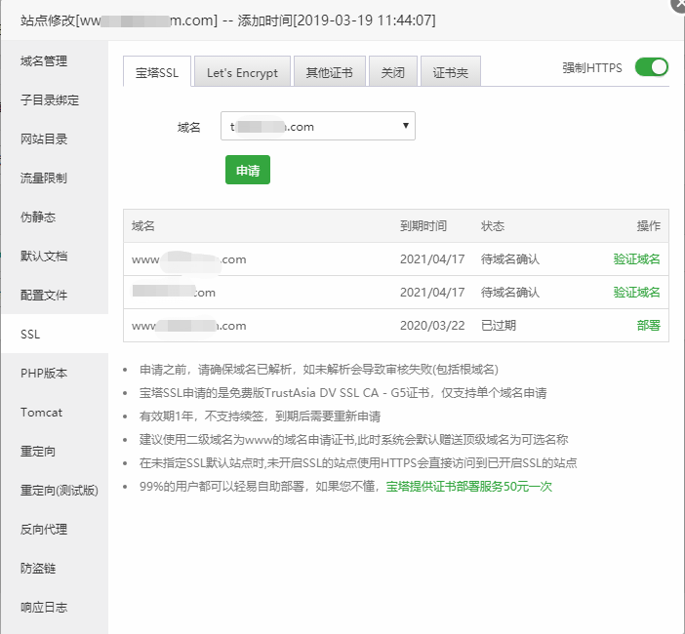The width and height of the screenshot is (685, 634).
Task: Open 重定向(测试版) in the sidebar
Action: pos(55,490)
